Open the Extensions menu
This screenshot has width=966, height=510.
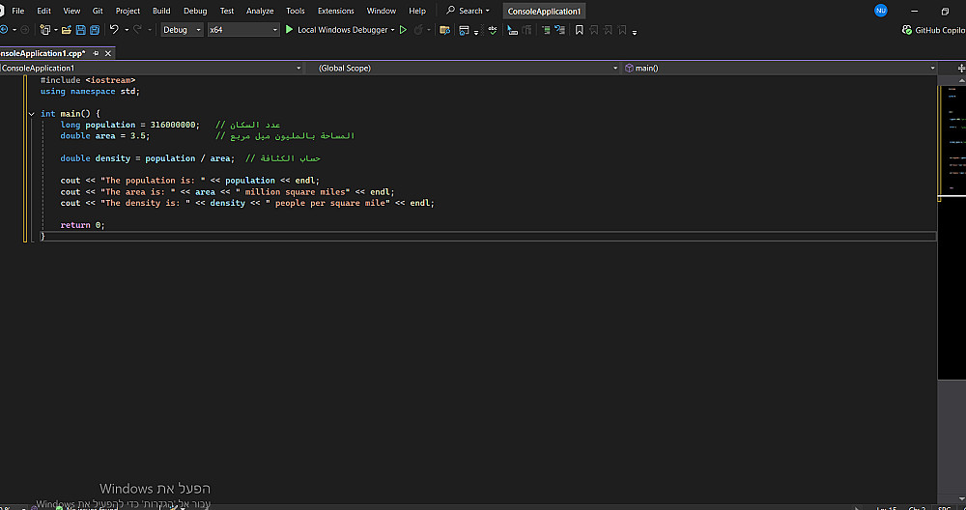pyautogui.click(x=335, y=11)
